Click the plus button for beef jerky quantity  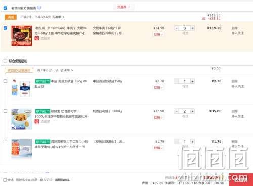(x=192, y=28)
